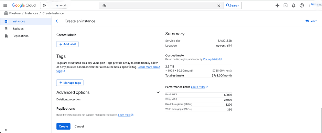Click the Google Cloud logo

pyautogui.click(x=24, y=5)
